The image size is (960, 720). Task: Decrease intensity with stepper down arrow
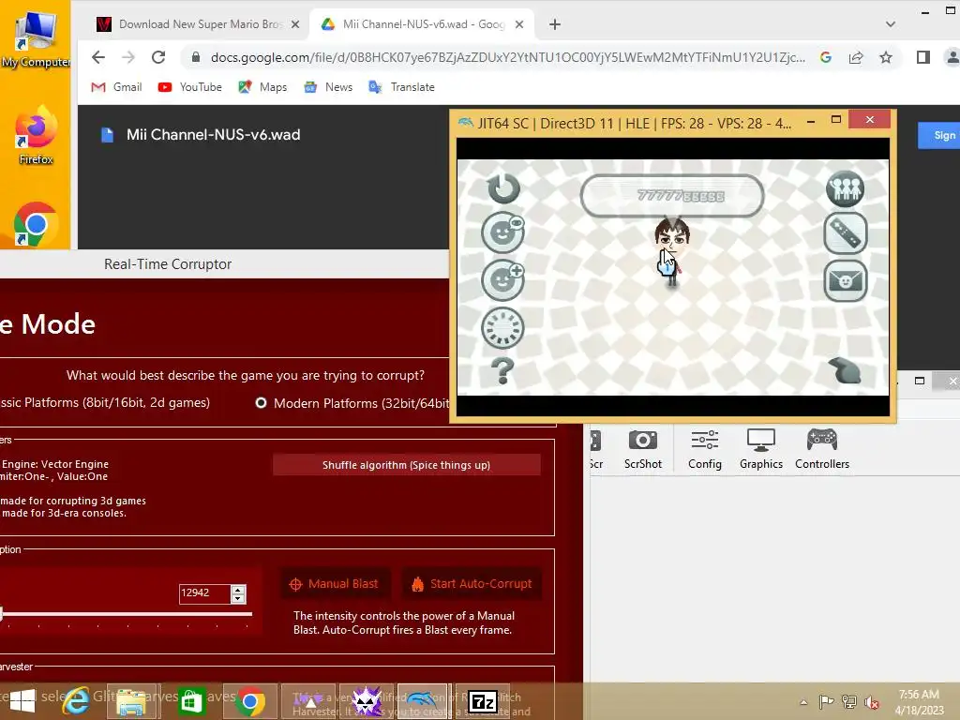238,599
